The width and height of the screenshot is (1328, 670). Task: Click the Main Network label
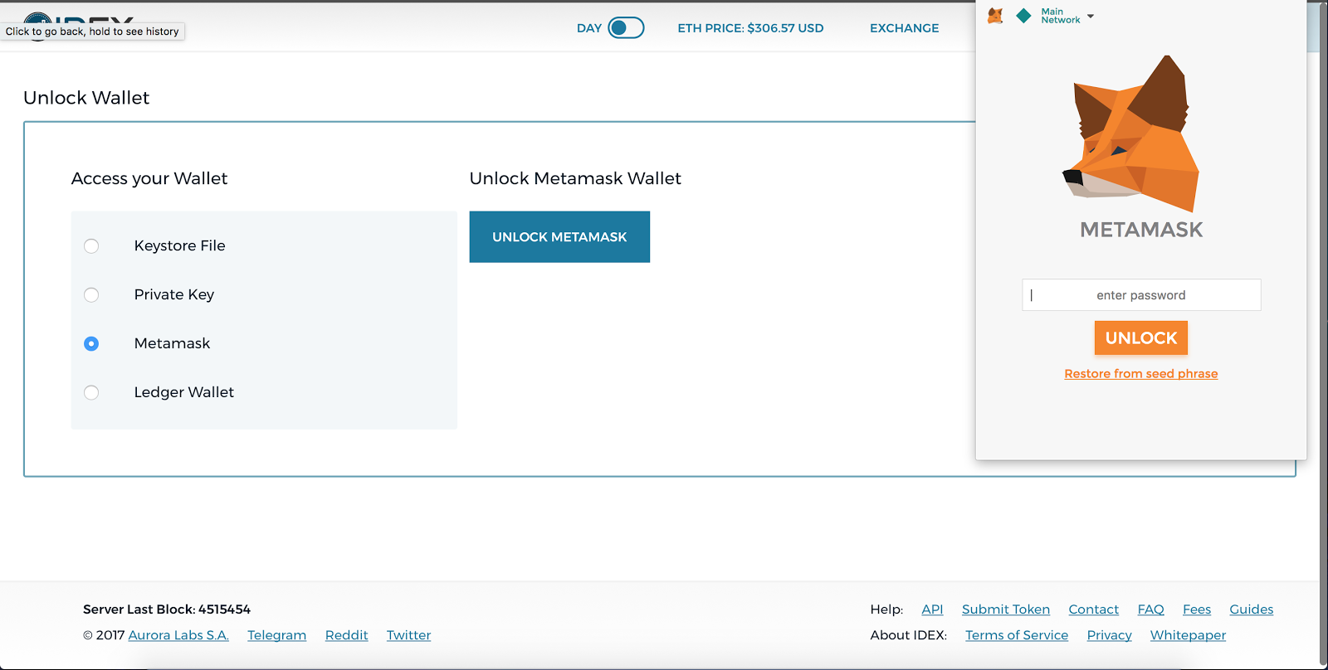(1061, 16)
